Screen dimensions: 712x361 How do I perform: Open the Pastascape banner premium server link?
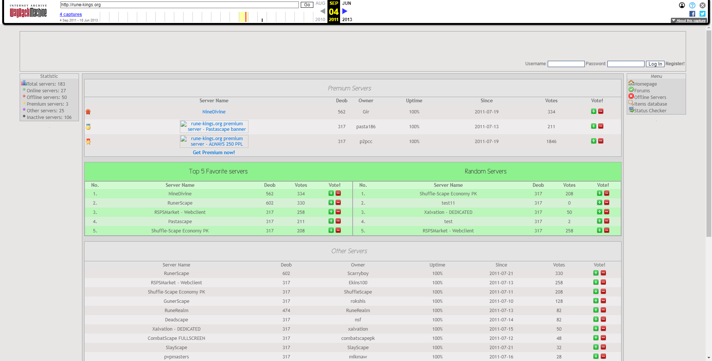pyautogui.click(x=214, y=126)
